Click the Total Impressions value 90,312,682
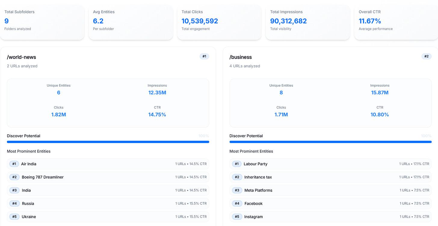 point(288,21)
